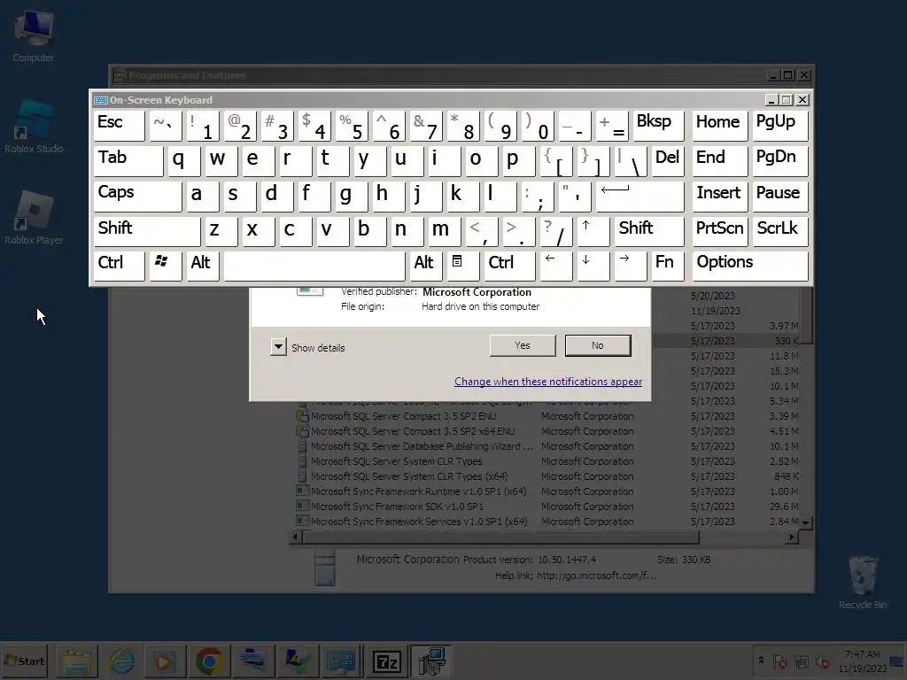Toggle the Fn key on the keyboard

click(x=667, y=267)
